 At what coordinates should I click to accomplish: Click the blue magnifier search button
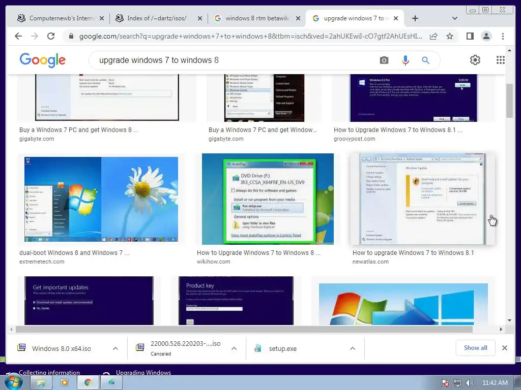(x=425, y=60)
